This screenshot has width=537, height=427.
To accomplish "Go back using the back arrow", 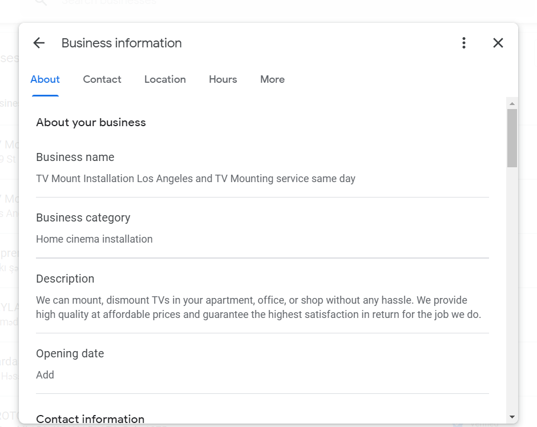I will pos(38,43).
